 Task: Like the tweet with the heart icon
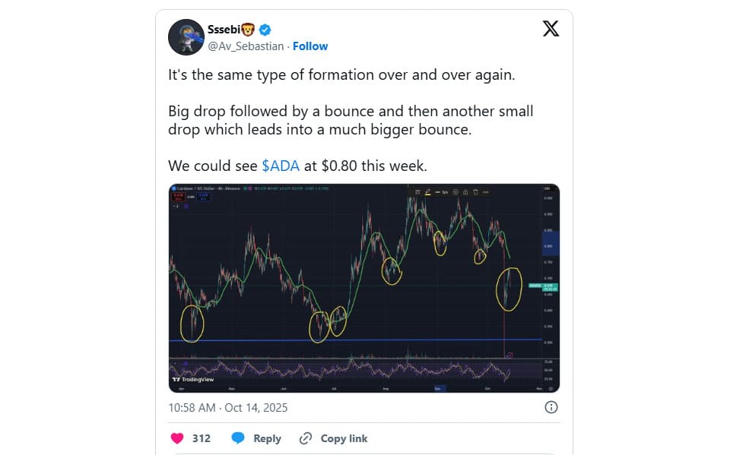[177, 438]
